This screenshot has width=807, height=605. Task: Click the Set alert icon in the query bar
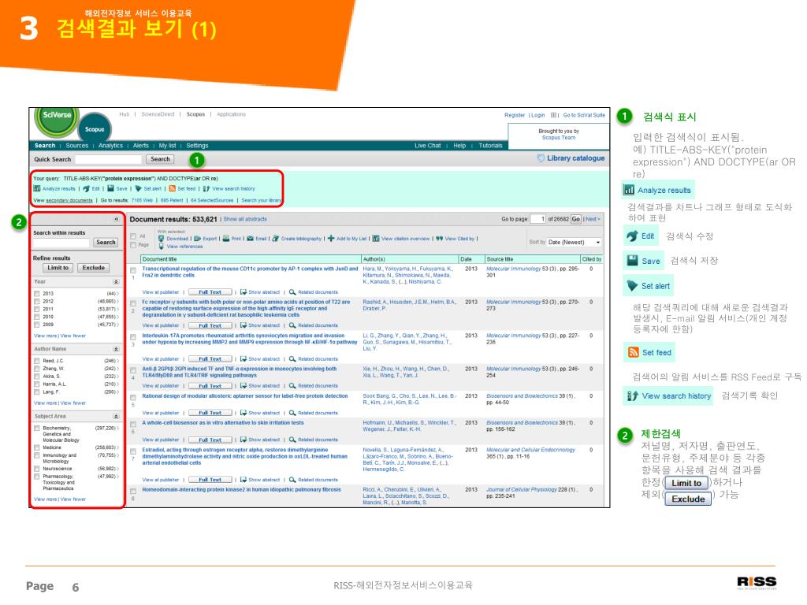click(x=139, y=189)
